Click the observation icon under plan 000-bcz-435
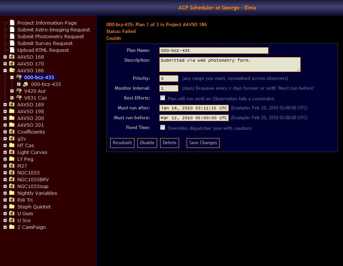This screenshot has height=266, width=343. [x=25, y=84]
